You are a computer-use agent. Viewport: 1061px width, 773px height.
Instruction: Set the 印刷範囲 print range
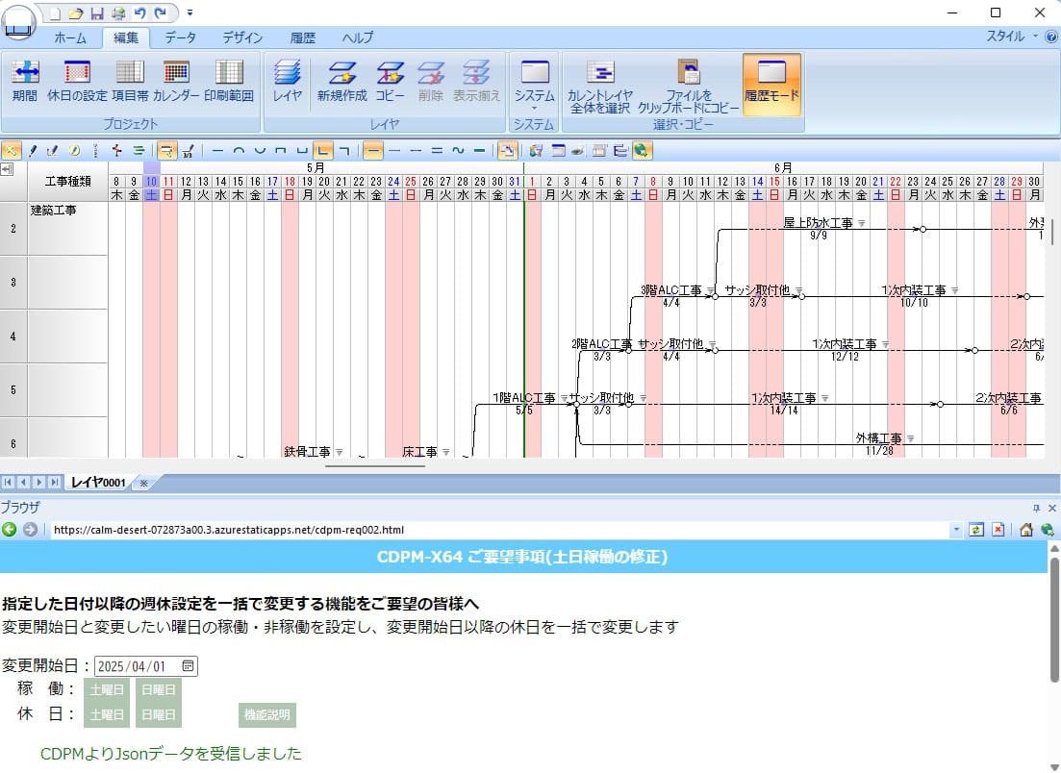(x=229, y=81)
